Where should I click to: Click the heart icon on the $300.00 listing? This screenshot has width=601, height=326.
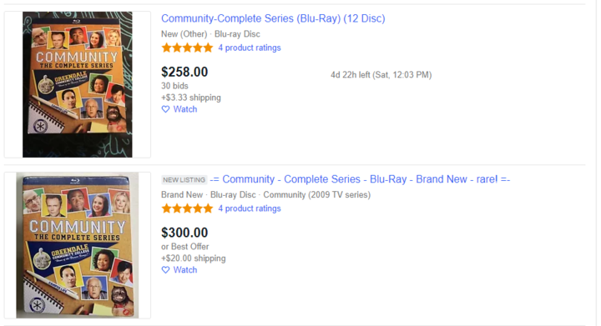(165, 270)
